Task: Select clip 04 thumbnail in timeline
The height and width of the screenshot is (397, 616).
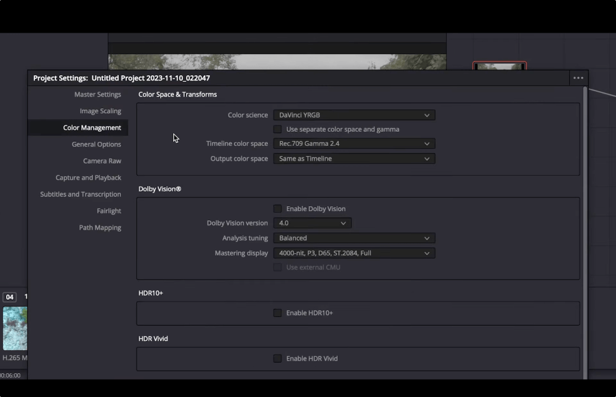Action: pyautogui.click(x=15, y=328)
